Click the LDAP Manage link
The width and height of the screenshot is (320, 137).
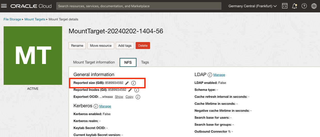pyautogui.click(x=219, y=75)
